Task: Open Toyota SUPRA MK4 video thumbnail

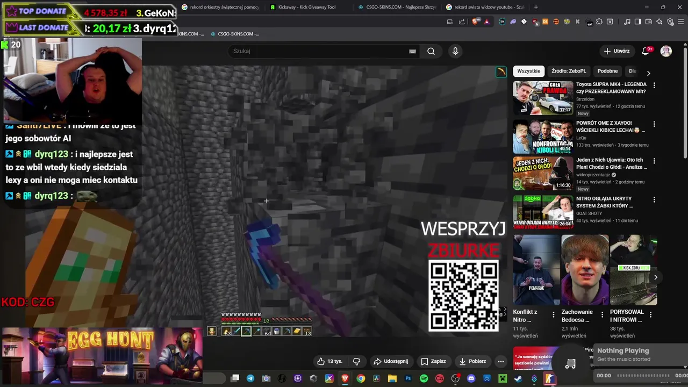Action: (x=543, y=97)
